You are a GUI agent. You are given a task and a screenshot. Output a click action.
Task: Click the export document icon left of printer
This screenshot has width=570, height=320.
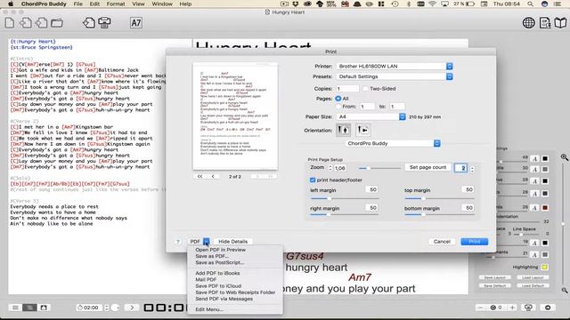click(x=88, y=23)
